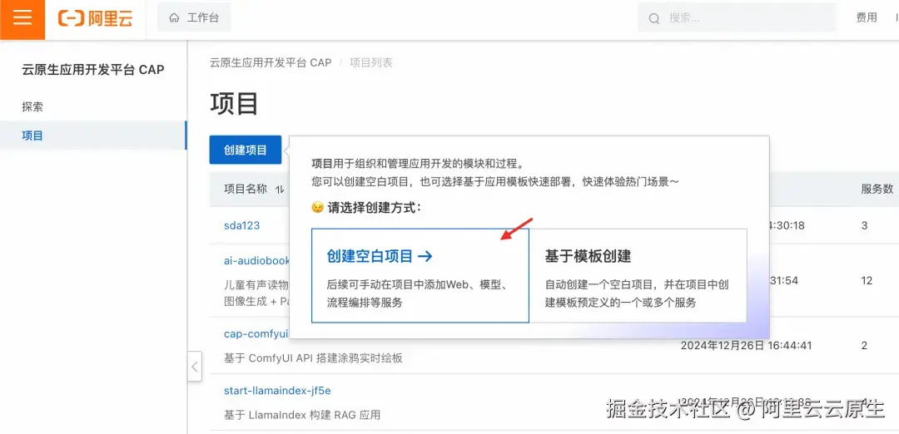
Task: Click service count 12 for ai-audiobook
Action: (867, 280)
